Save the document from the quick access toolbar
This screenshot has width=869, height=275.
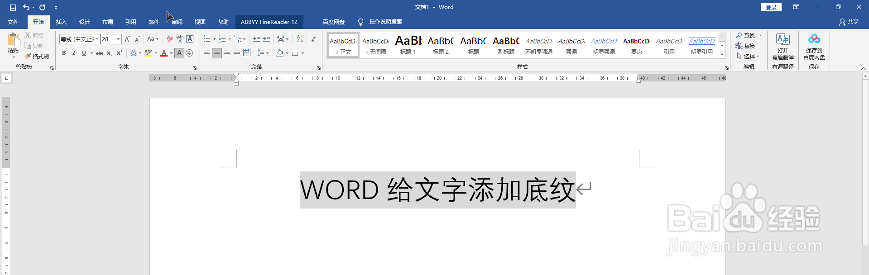(x=13, y=7)
